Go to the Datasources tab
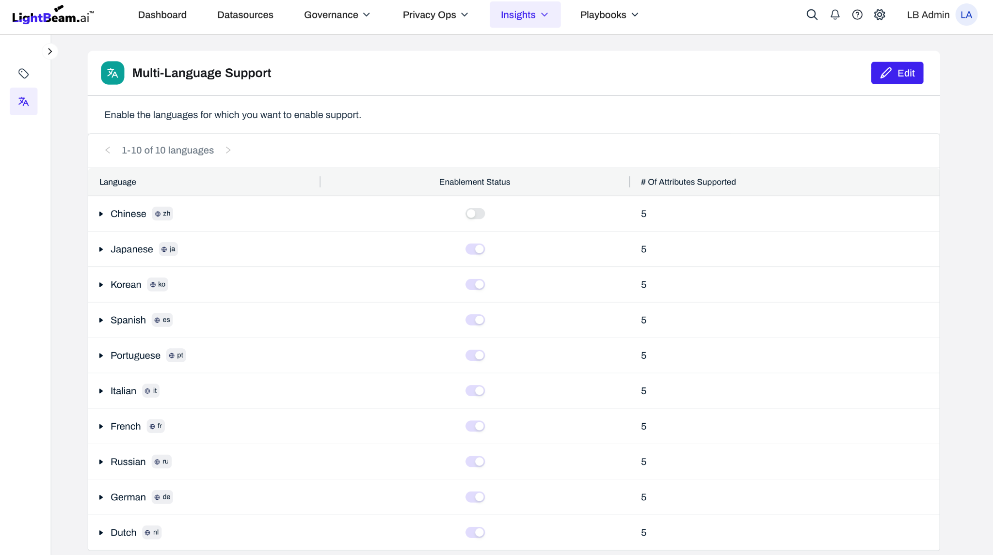Viewport: 993px width, 555px height. coord(245,15)
